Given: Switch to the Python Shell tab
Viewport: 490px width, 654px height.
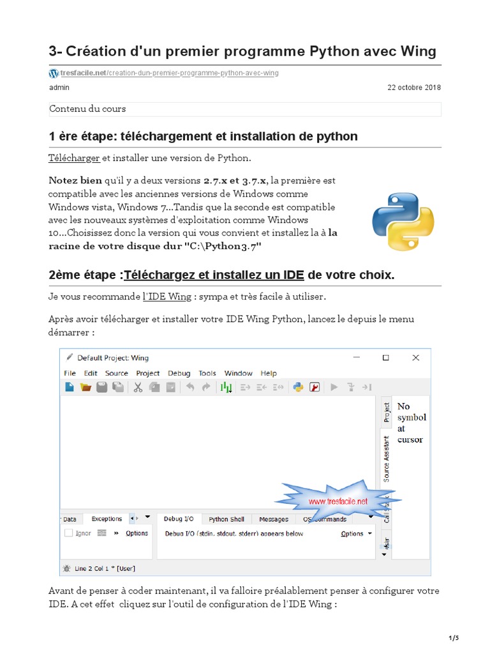Looking at the screenshot, I should (x=226, y=519).
